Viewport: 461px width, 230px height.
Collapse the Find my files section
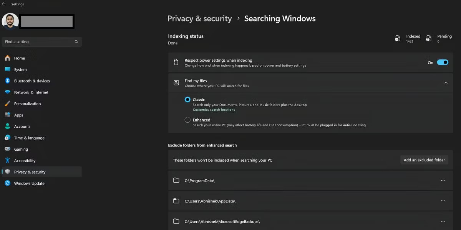pyautogui.click(x=446, y=82)
